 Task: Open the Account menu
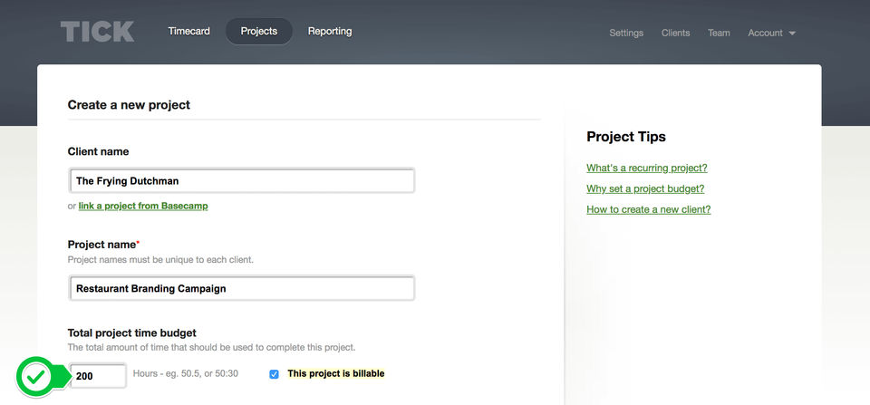point(765,33)
